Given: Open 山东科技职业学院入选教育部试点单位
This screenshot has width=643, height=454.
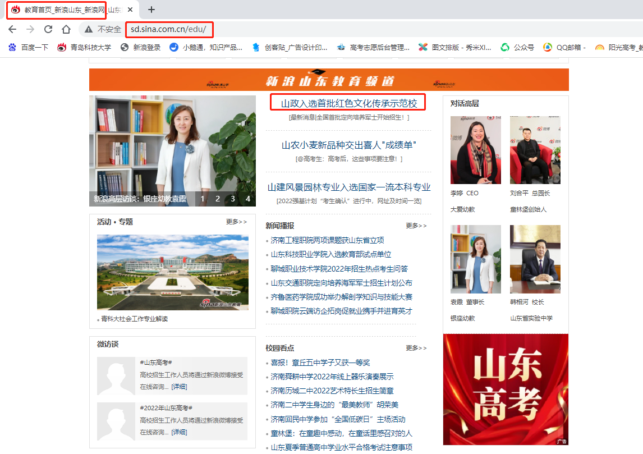Looking at the screenshot, I should tap(331, 255).
